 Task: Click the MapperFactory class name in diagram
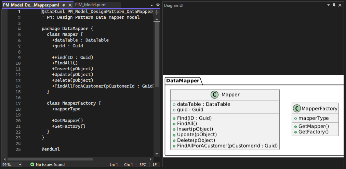(319, 108)
